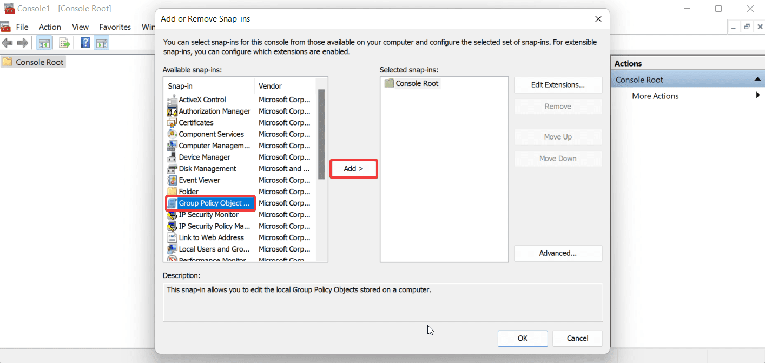This screenshot has width=765, height=363.
Task: Click the Console Root folder icon in the console tree
Action: coord(7,62)
